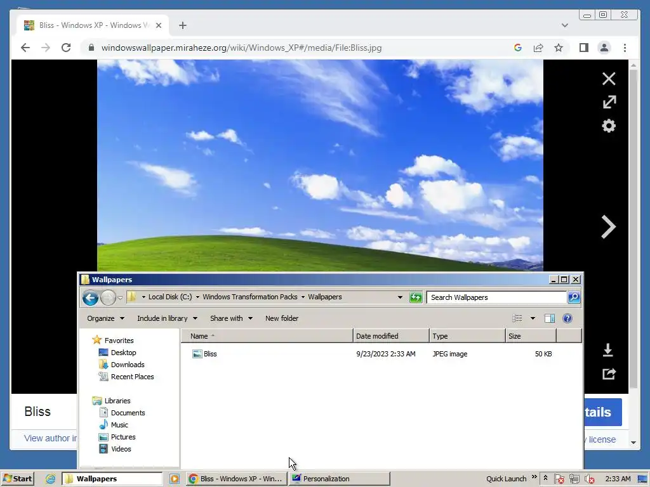Open the Music library

click(119, 424)
